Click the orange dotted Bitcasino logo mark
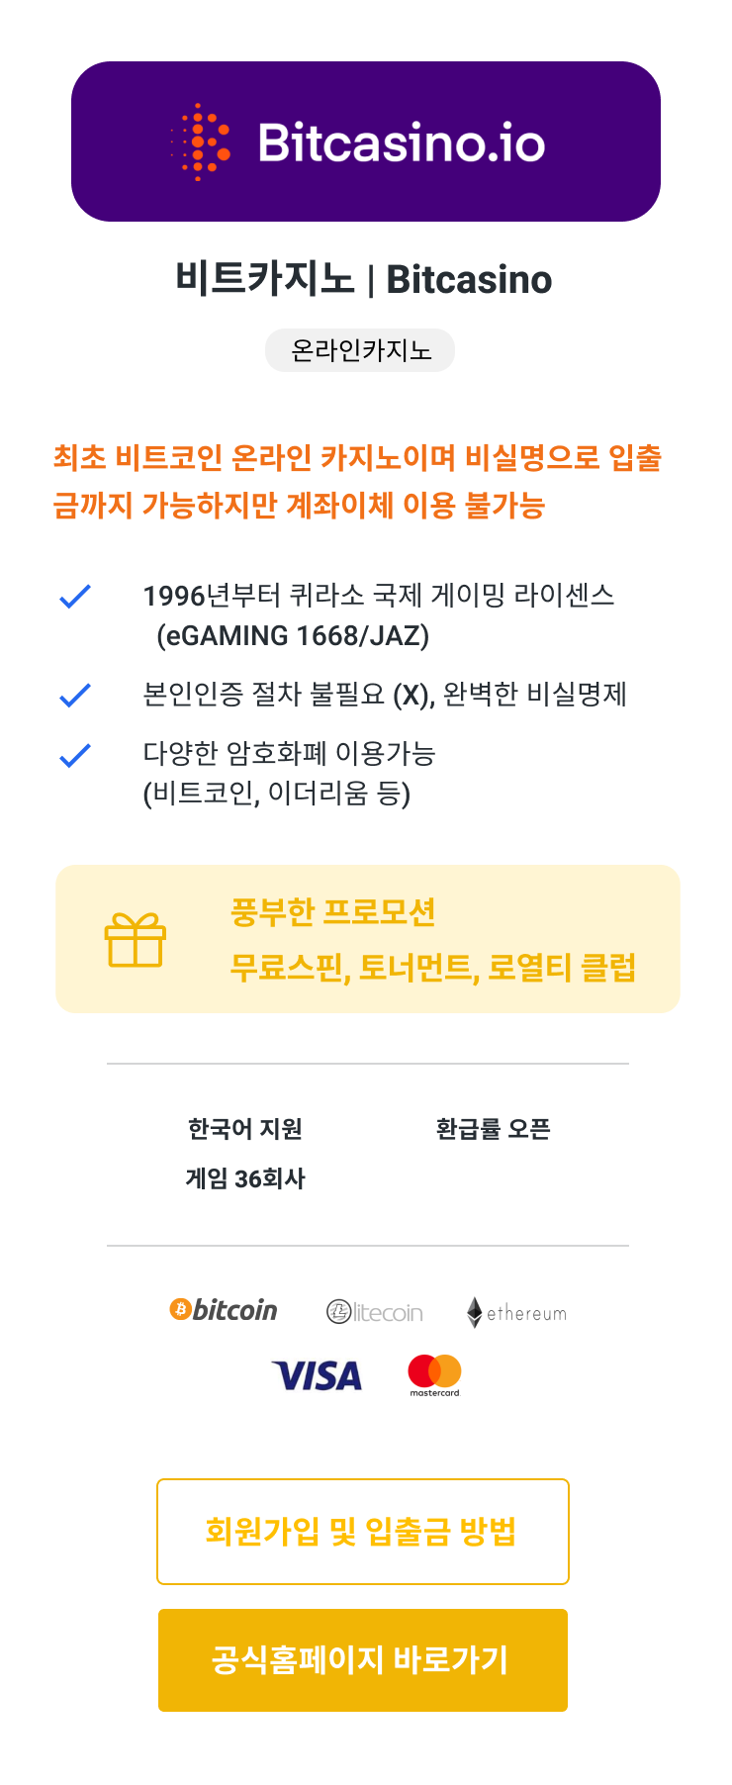Screen dimensions: 732x1785 201,141
